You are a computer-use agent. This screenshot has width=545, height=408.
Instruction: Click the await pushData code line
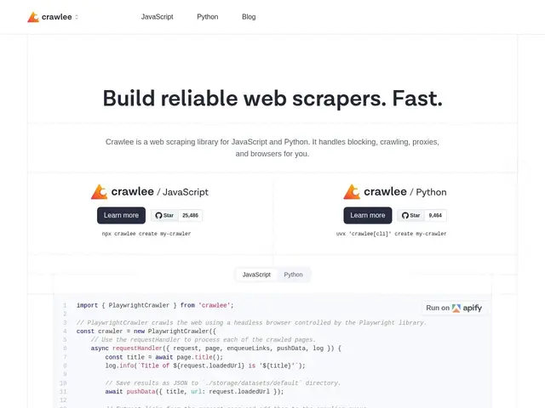tap(195, 392)
